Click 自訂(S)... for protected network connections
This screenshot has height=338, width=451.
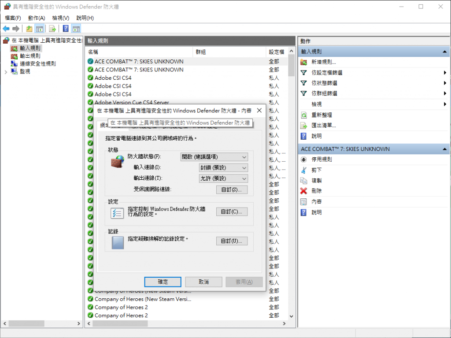pyautogui.click(x=232, y=190)
